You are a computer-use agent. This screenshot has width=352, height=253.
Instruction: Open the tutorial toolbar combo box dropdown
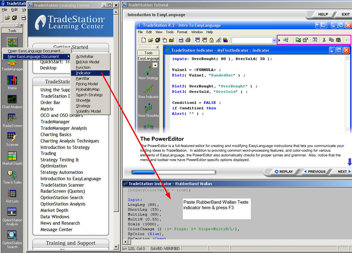274,40
